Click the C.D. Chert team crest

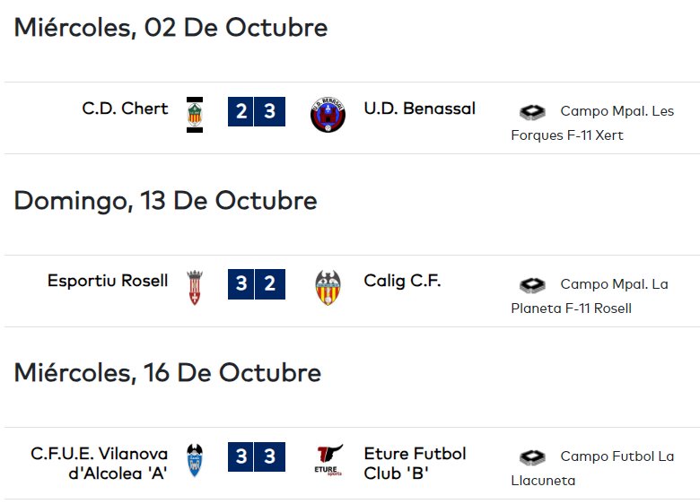pos(195,115)
